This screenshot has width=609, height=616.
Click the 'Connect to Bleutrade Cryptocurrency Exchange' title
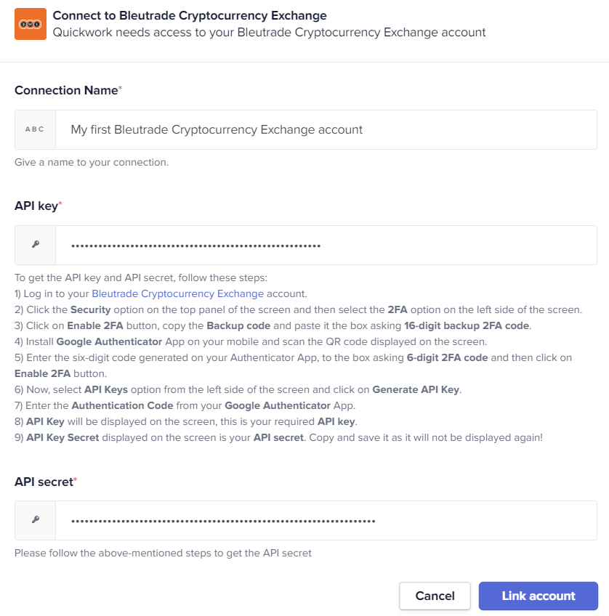click(x=190, y=16)
